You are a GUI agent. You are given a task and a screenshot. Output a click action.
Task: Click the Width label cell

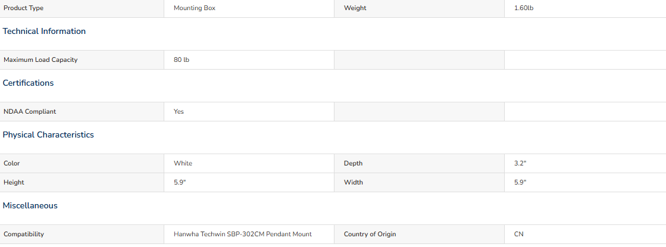(x=419, y=183)
